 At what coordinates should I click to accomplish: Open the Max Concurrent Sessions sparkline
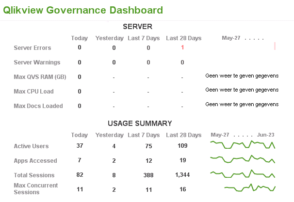(250, 187)
